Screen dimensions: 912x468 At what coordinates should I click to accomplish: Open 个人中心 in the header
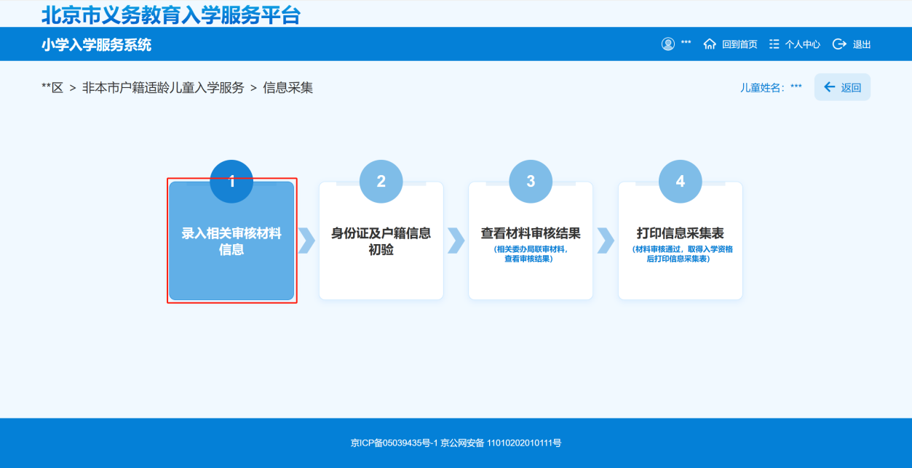click(x=803, y=44)
